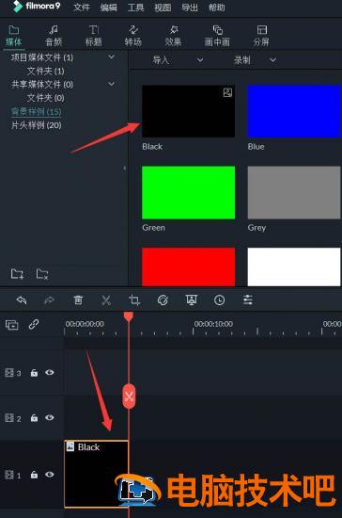Viewport: 342px width, 518px height.
Task: Click the color palette icon
Action: pyautogui.click(x=163, y=300)
